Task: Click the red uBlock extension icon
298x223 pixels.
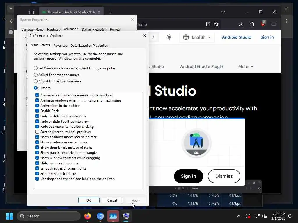Action: (263, 24)
